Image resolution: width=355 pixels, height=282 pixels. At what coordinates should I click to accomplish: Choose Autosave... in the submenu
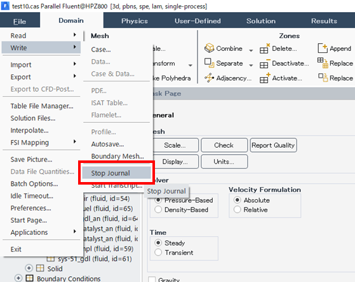[107, 144]
